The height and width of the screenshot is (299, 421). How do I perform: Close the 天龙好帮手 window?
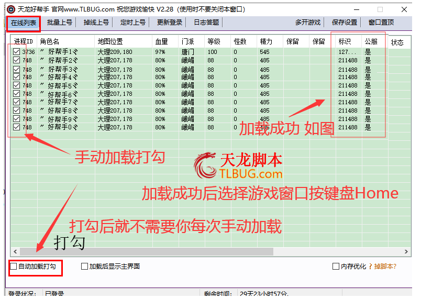coord(404,9)
